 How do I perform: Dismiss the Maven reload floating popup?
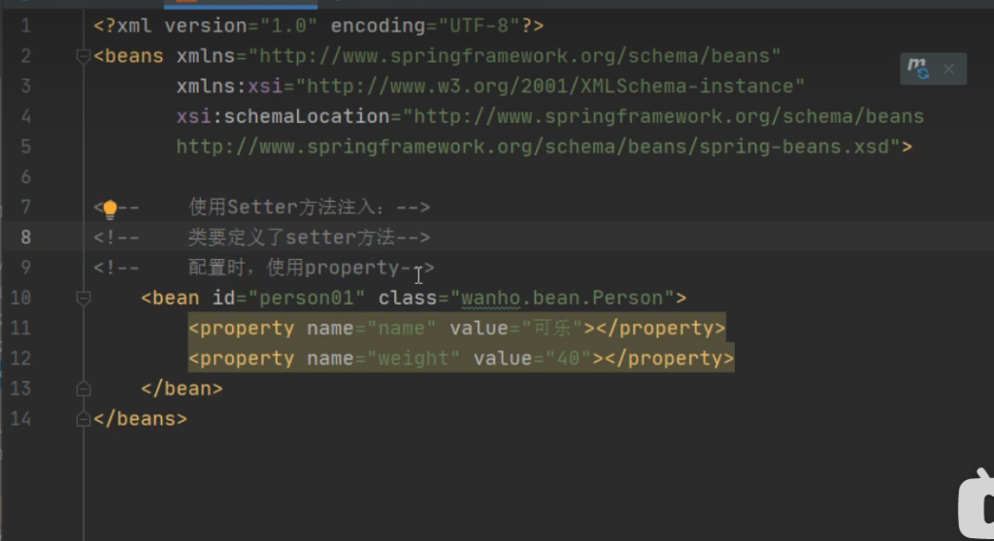coord(948,70)
